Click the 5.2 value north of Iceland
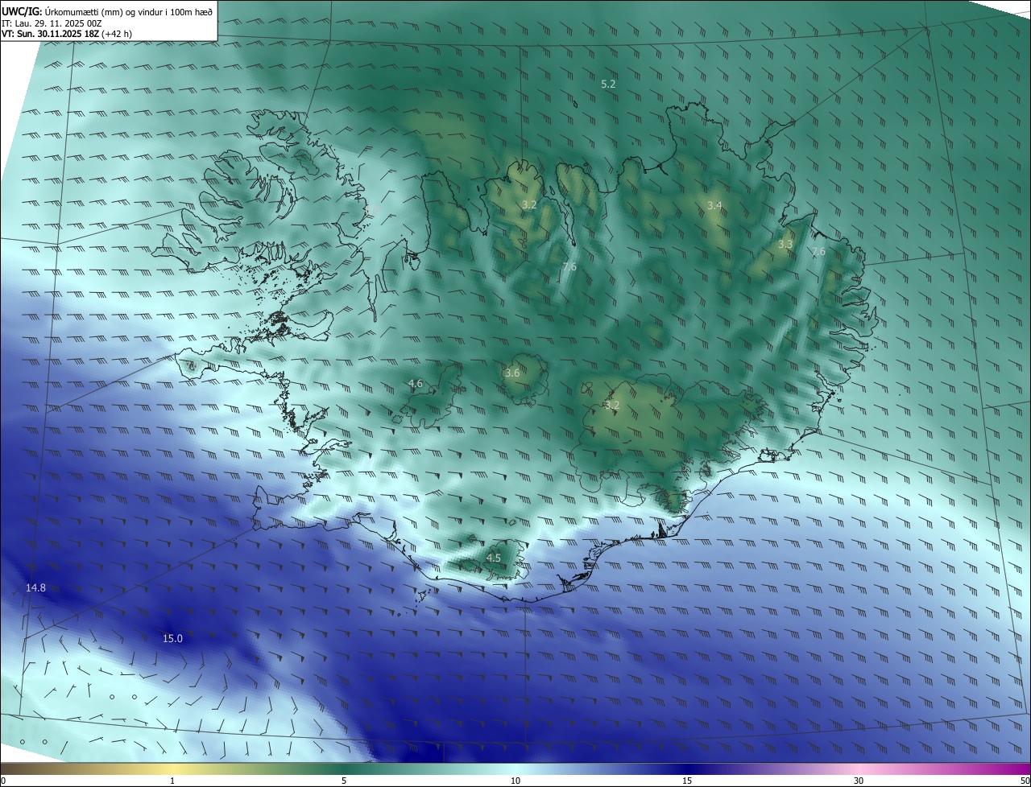 click(x=608, y=84)
